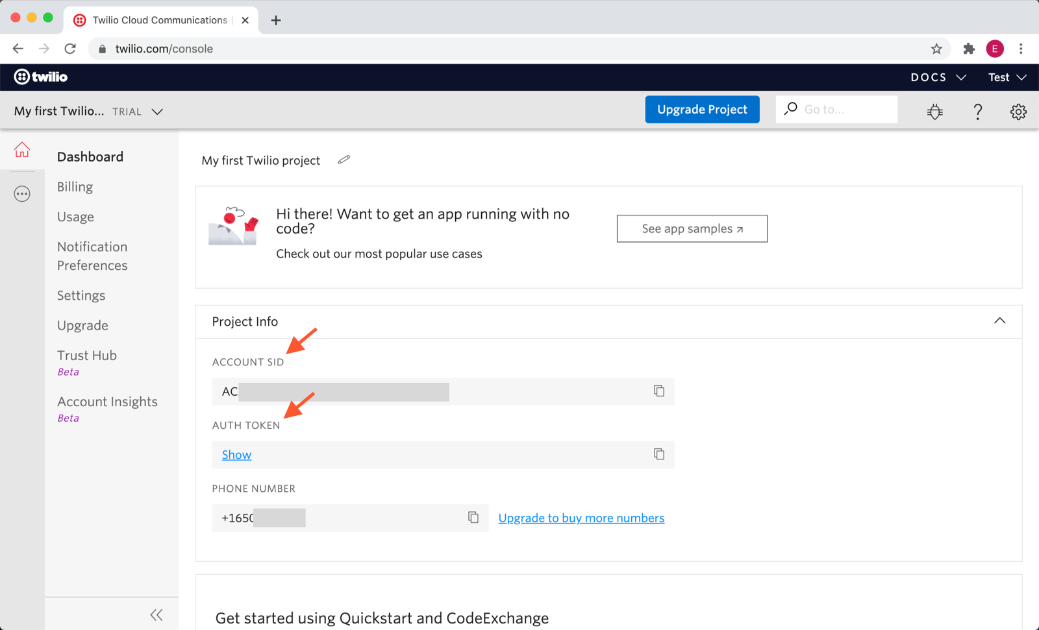Collapse the Project Info panel

pos(999,321)
